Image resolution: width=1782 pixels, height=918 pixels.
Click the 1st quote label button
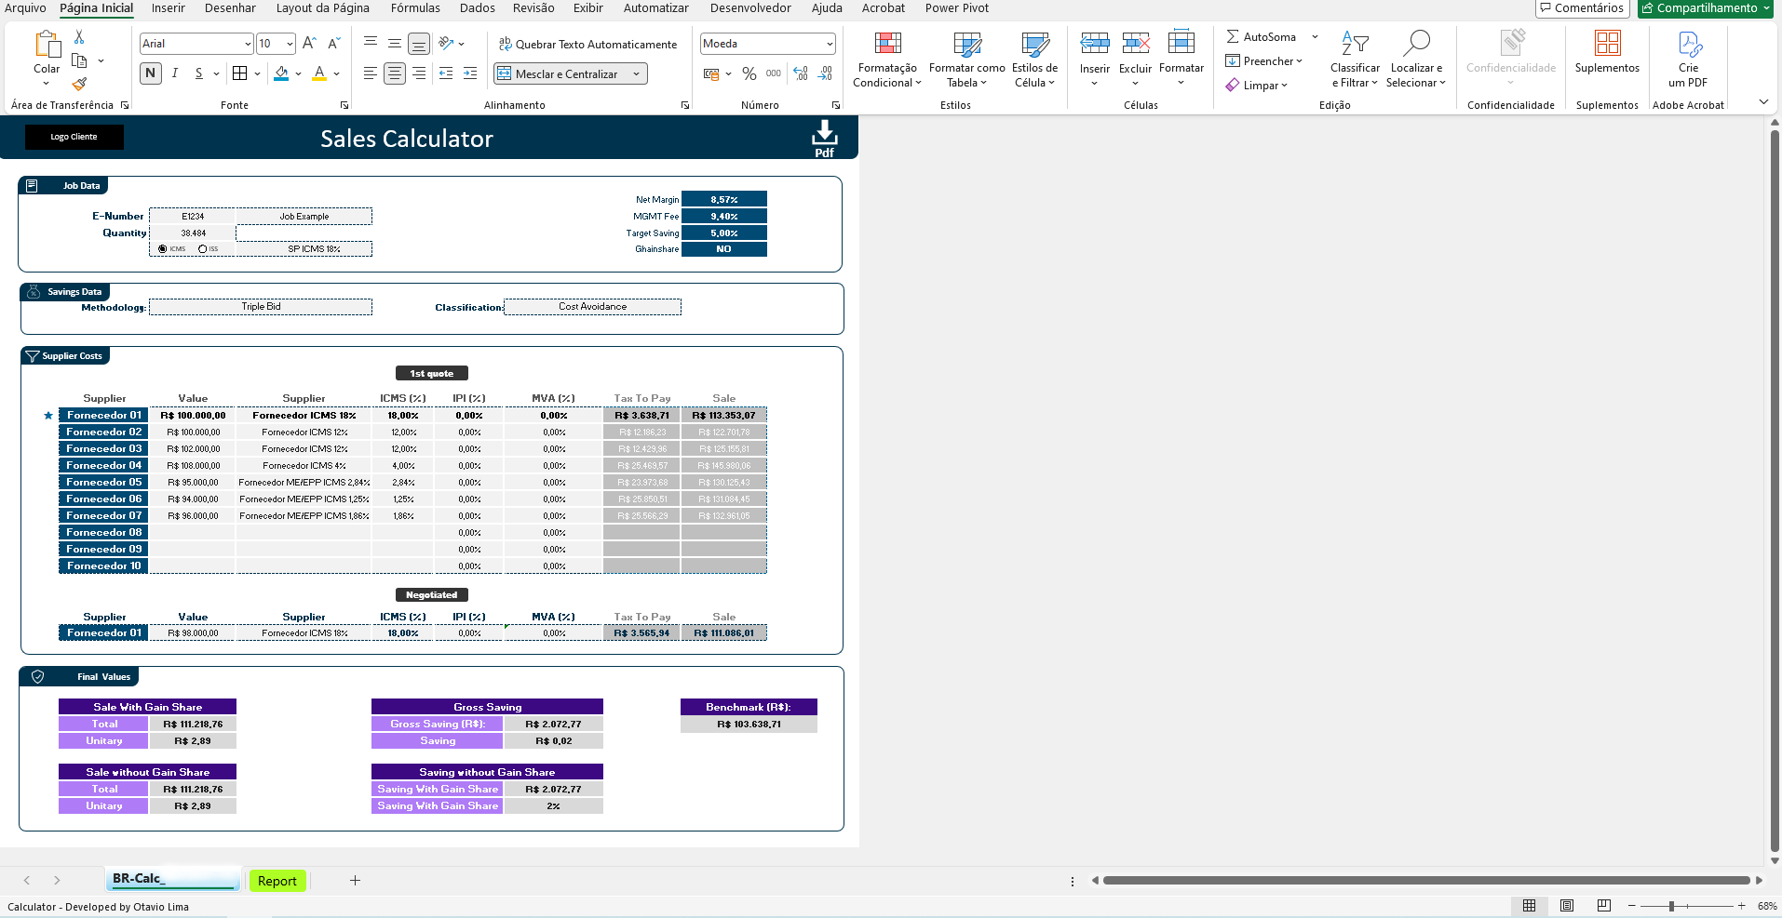[x=431, y=373]
